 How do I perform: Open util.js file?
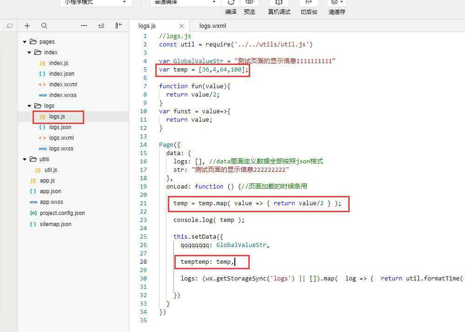tap(51, 170)
